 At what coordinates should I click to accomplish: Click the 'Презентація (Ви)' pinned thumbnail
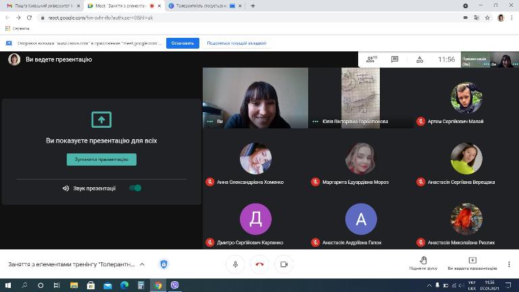point(474,59)
